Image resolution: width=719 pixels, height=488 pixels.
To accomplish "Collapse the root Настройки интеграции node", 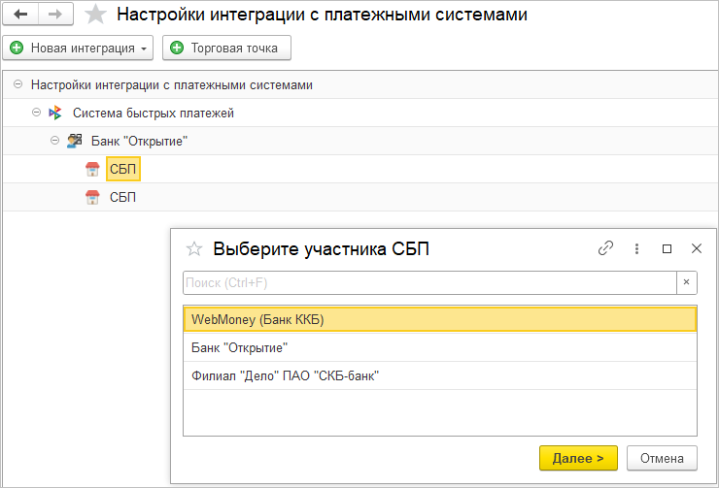I will coord(18,84).
